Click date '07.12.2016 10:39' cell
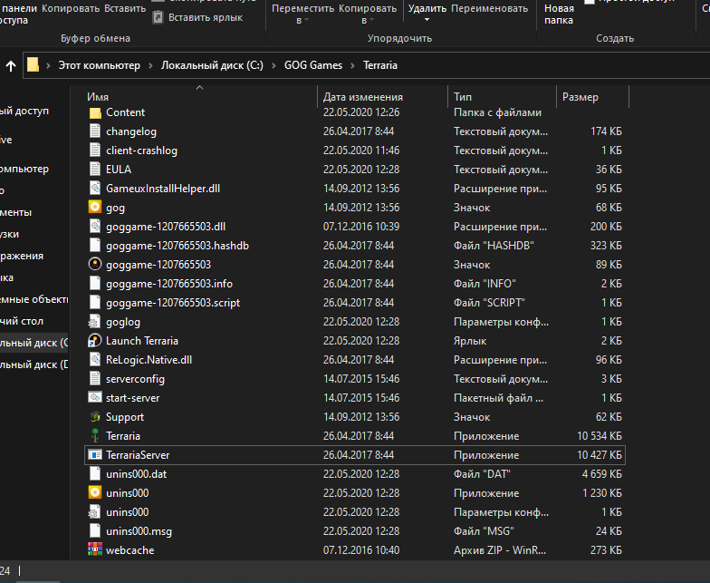This screenshot has height=583, width=710. pos(361,227)
